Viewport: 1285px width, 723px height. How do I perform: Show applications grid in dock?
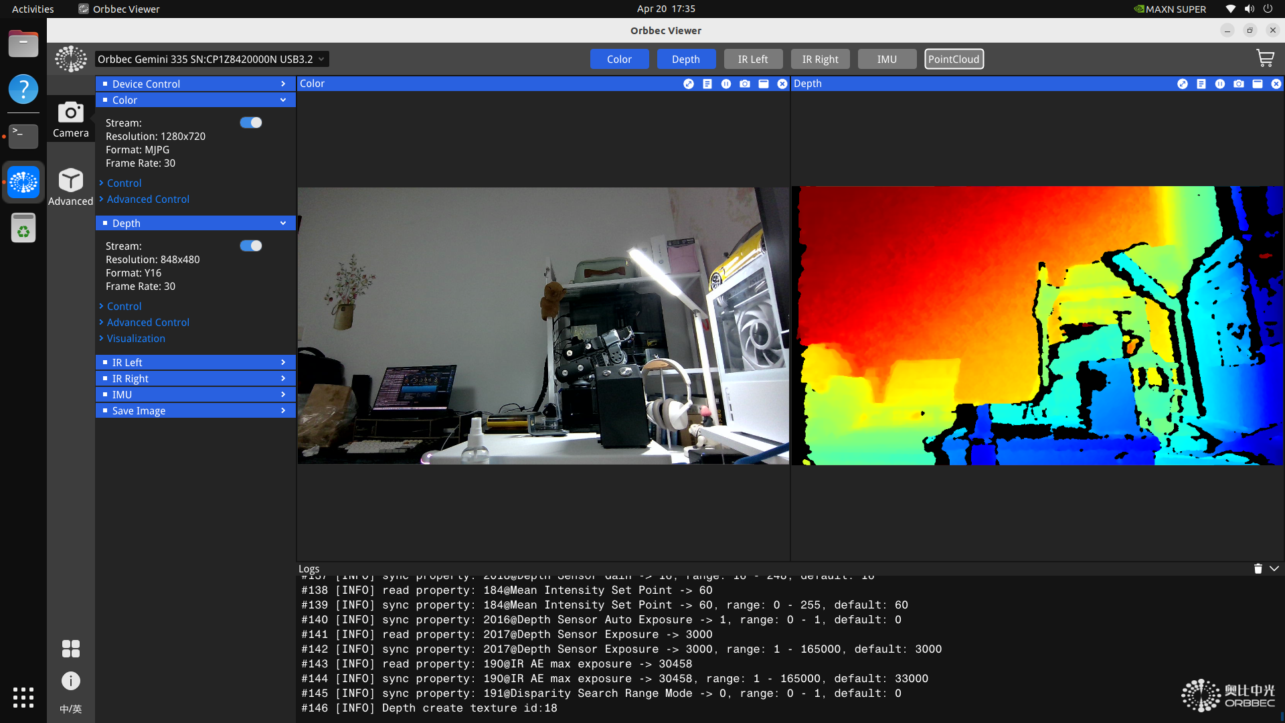(x=23, y=697)
